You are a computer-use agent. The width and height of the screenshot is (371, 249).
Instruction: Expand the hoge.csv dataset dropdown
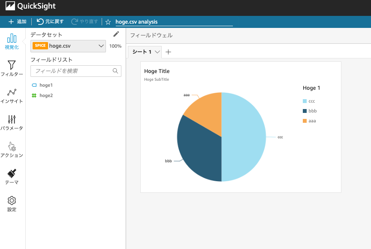[x=101, y=46]
